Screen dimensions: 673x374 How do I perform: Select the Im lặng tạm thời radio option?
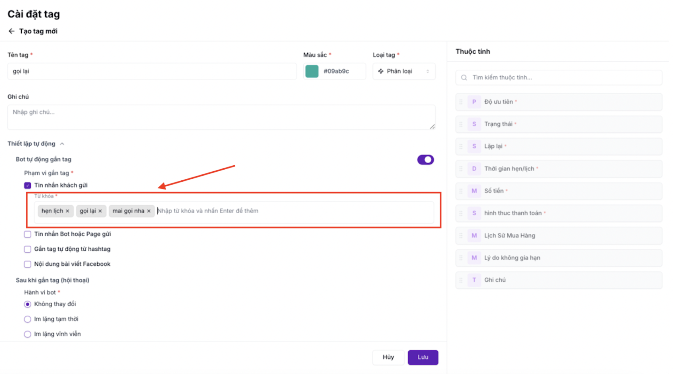(x=28, y=319)
